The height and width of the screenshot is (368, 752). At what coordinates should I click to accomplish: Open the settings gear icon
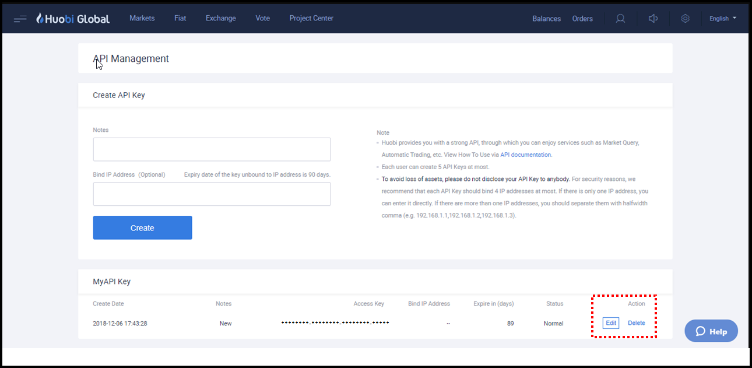(686, 19)
